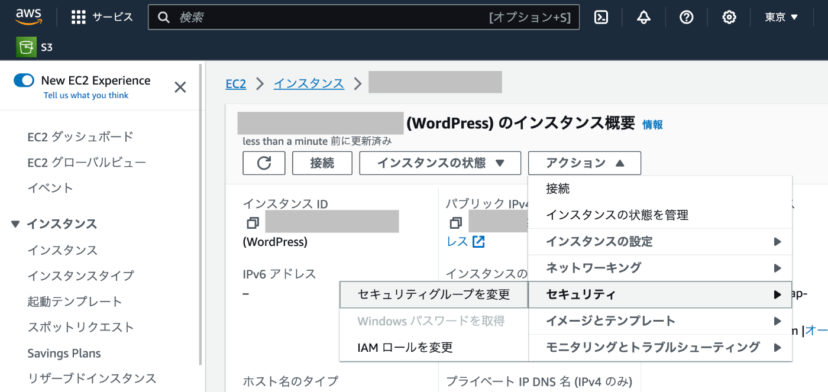Image resolution: width=828 pixels, height=392 pixels.
Task: Open the help question mark icon
Action: pyautogui.click(x=686, y=17)
